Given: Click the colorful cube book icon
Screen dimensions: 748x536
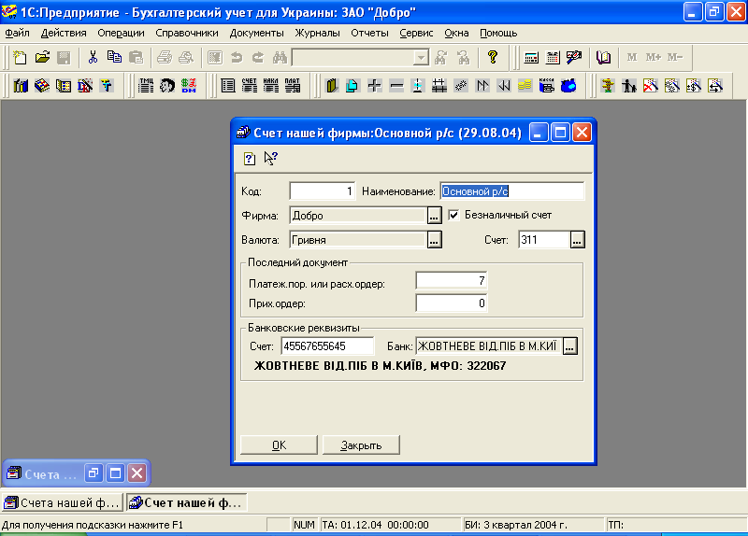Looking at the screenshot, I should coord(42,86).
